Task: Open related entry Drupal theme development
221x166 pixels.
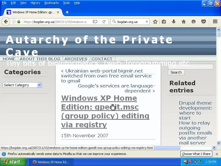Action: tap(195, 110)
